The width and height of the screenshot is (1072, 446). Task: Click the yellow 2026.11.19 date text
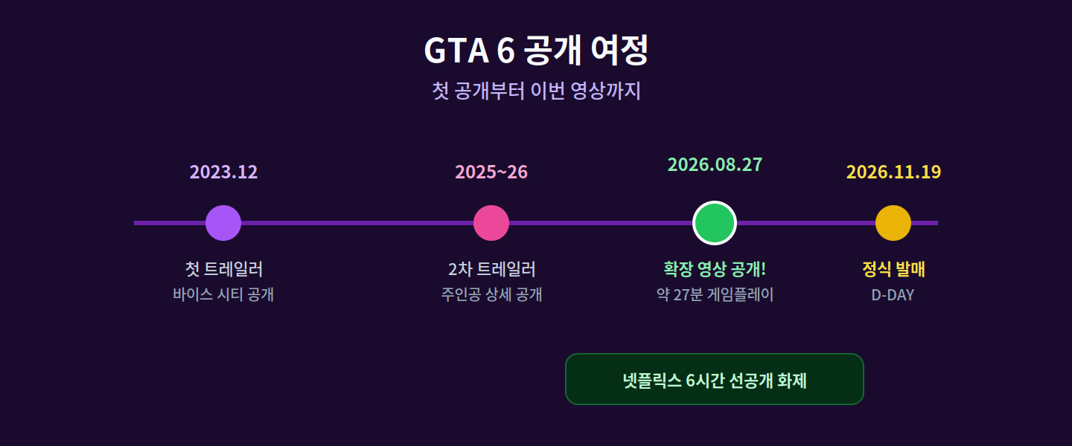coord(893,172)
